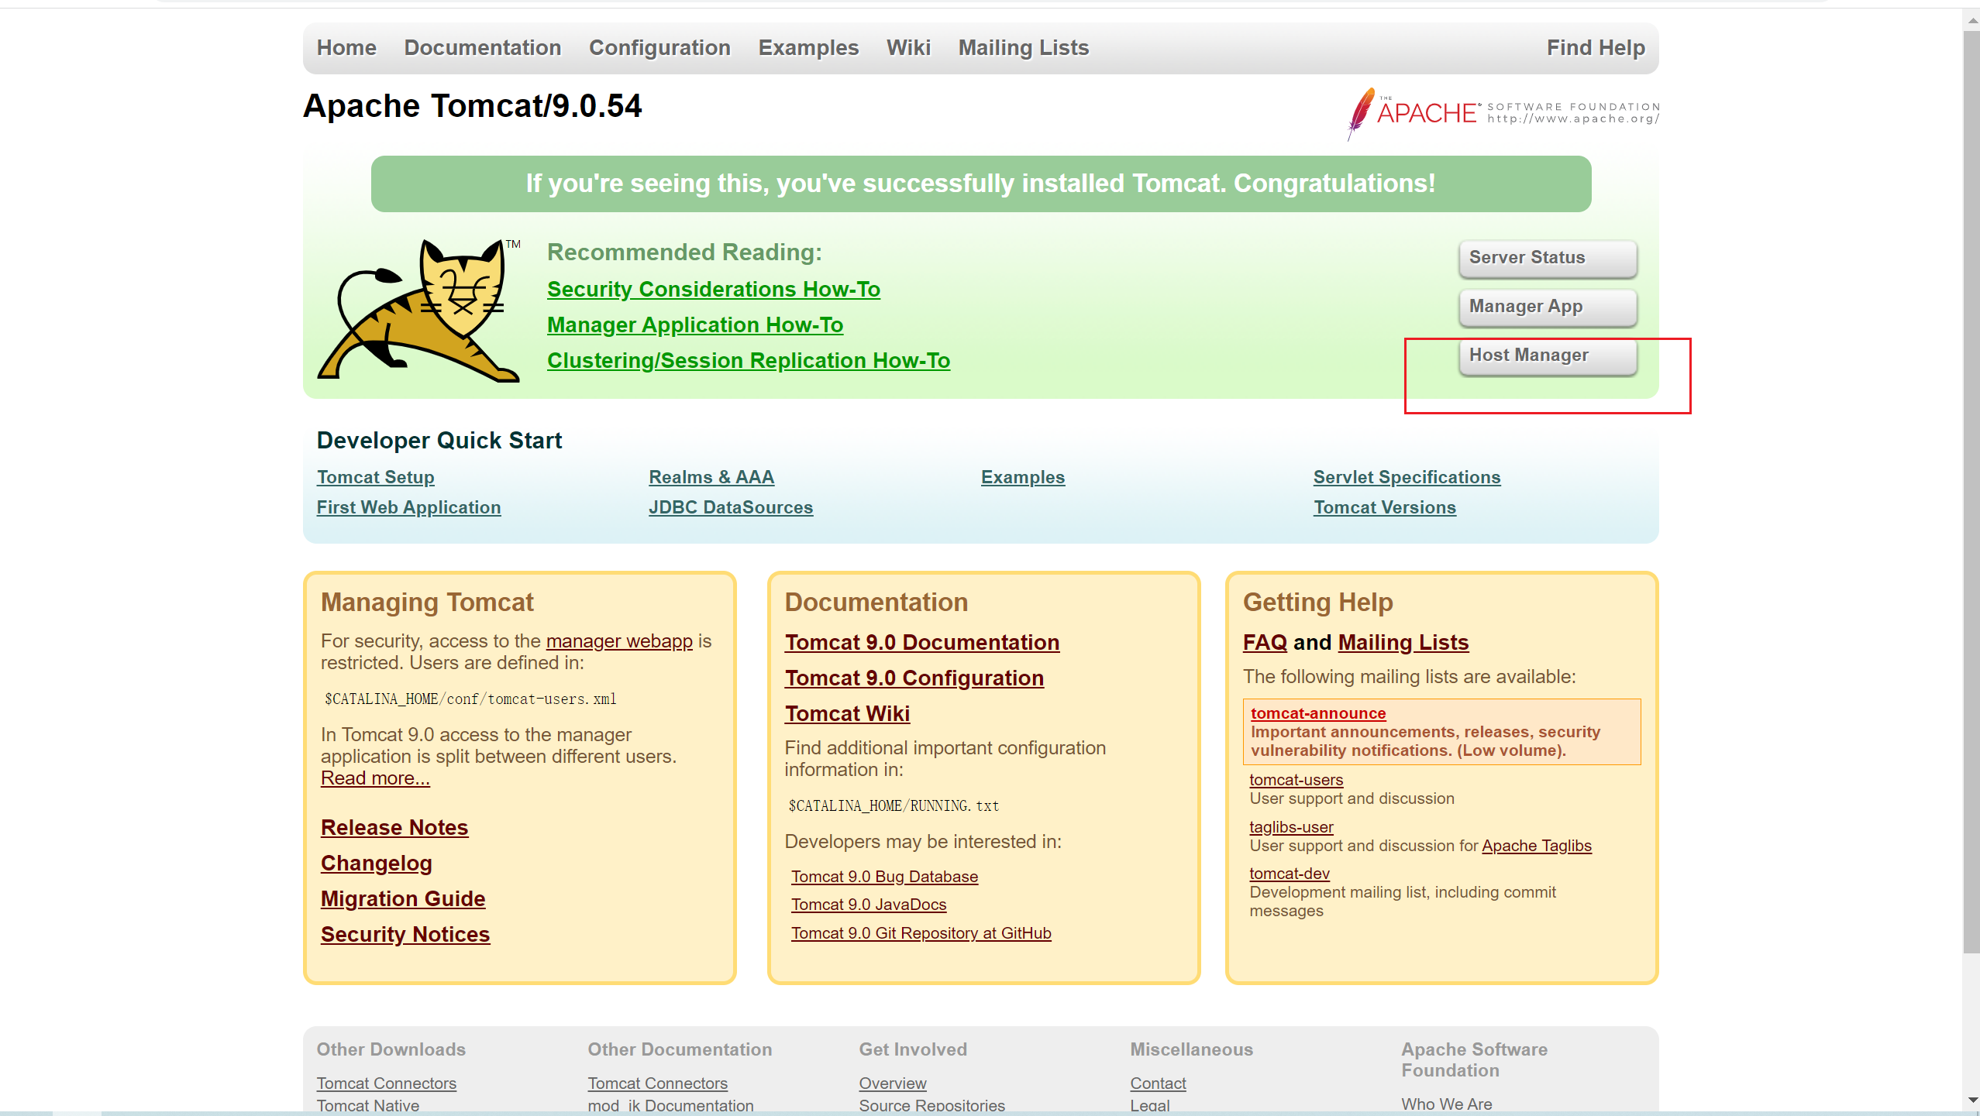Open the Home nav item

point(346,48)
